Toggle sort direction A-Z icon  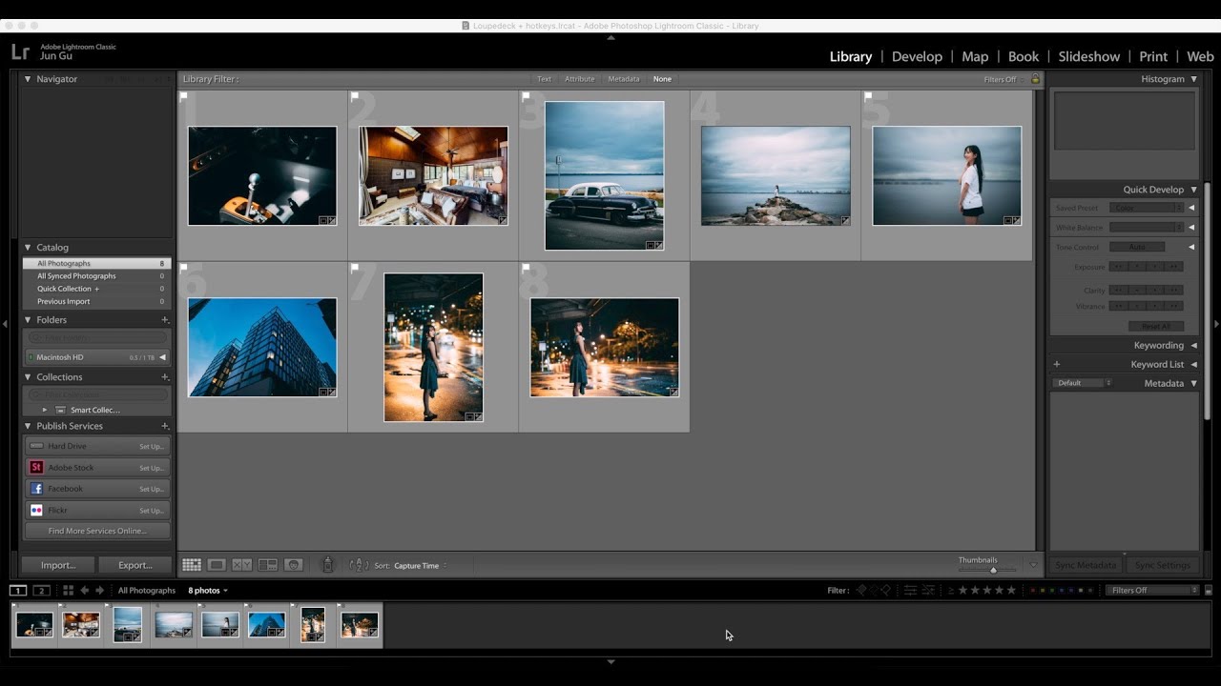pos(360,565)
